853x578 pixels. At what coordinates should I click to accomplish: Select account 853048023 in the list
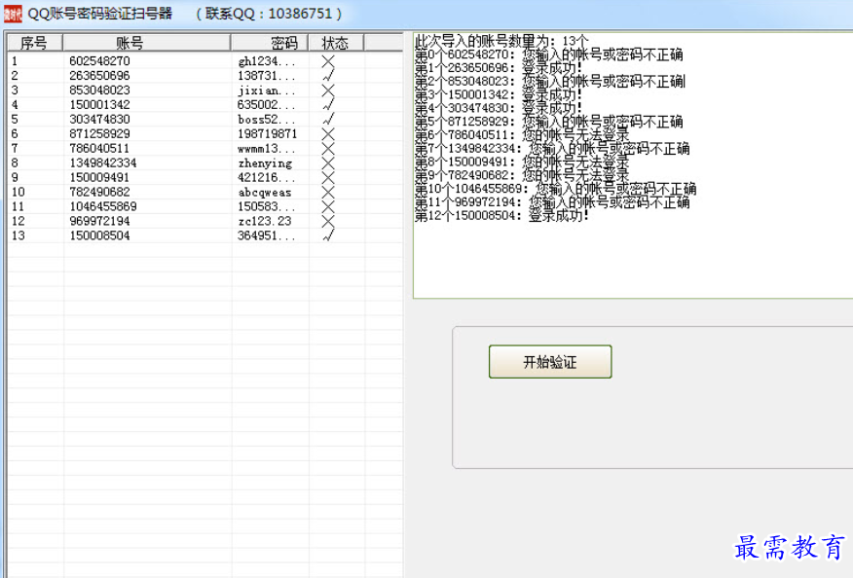pos(99,90)
